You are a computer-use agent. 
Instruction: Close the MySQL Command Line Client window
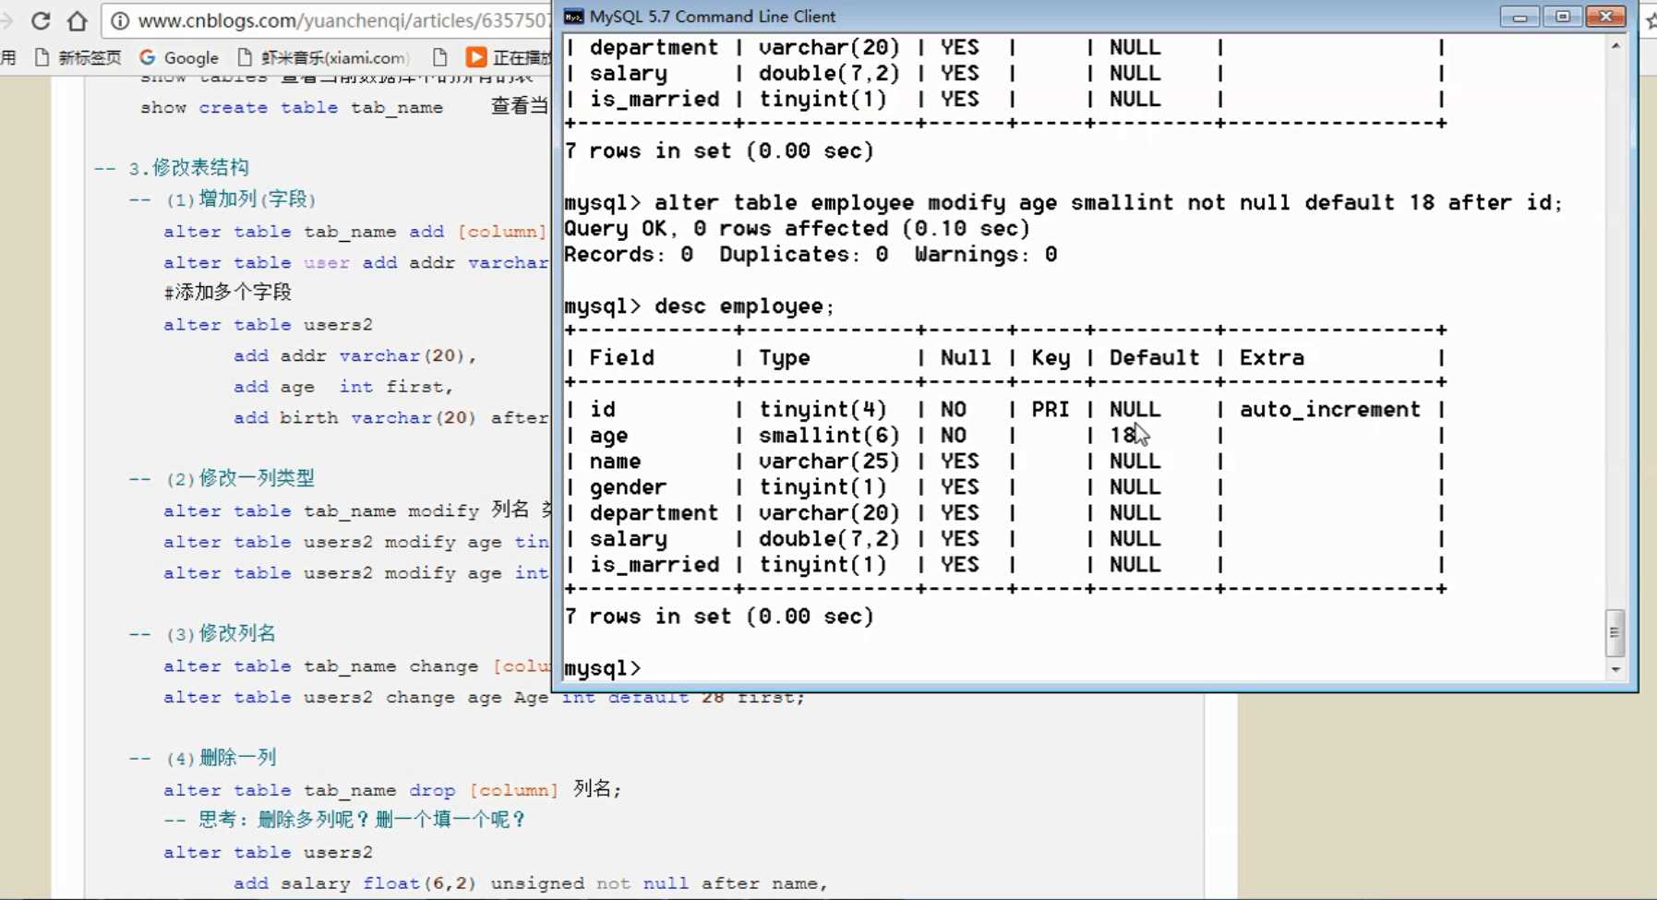pyautogui.click(x=1605, y=17)
